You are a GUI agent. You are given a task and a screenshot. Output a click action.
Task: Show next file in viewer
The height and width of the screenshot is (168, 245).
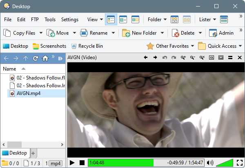[x=155, y=57]
